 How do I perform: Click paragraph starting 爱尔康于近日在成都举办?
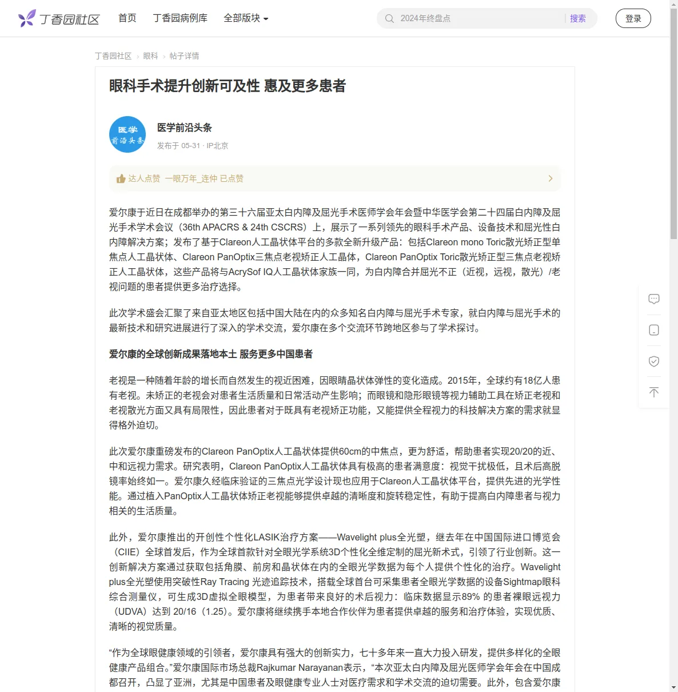[335, 249]
